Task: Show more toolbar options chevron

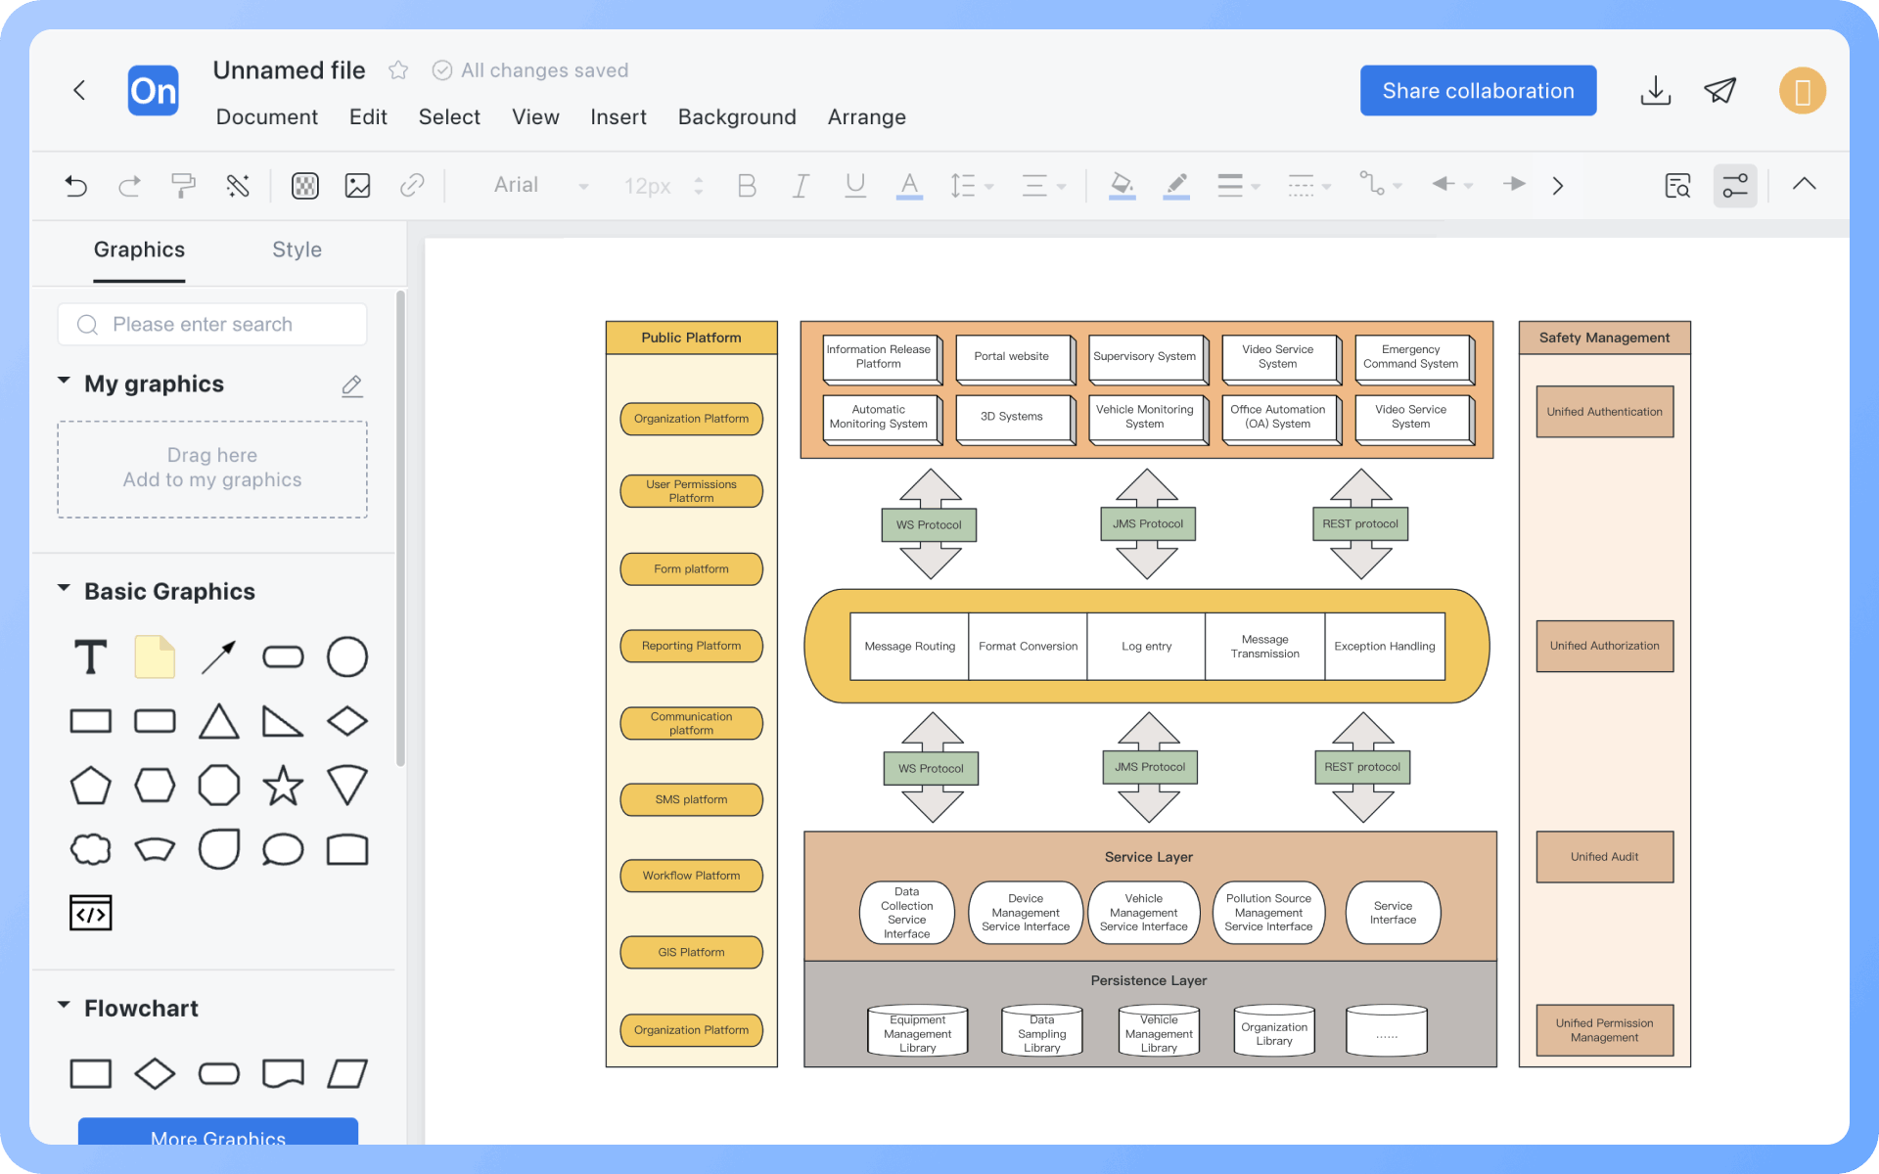Action: (1558, 186)
